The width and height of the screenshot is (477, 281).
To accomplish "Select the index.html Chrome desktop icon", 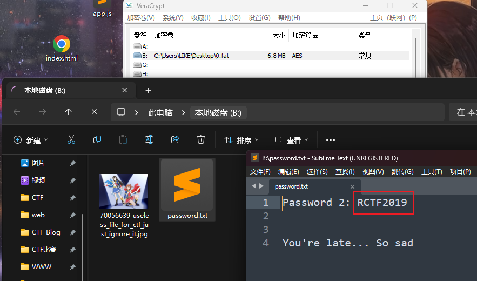I will point(62,49).
